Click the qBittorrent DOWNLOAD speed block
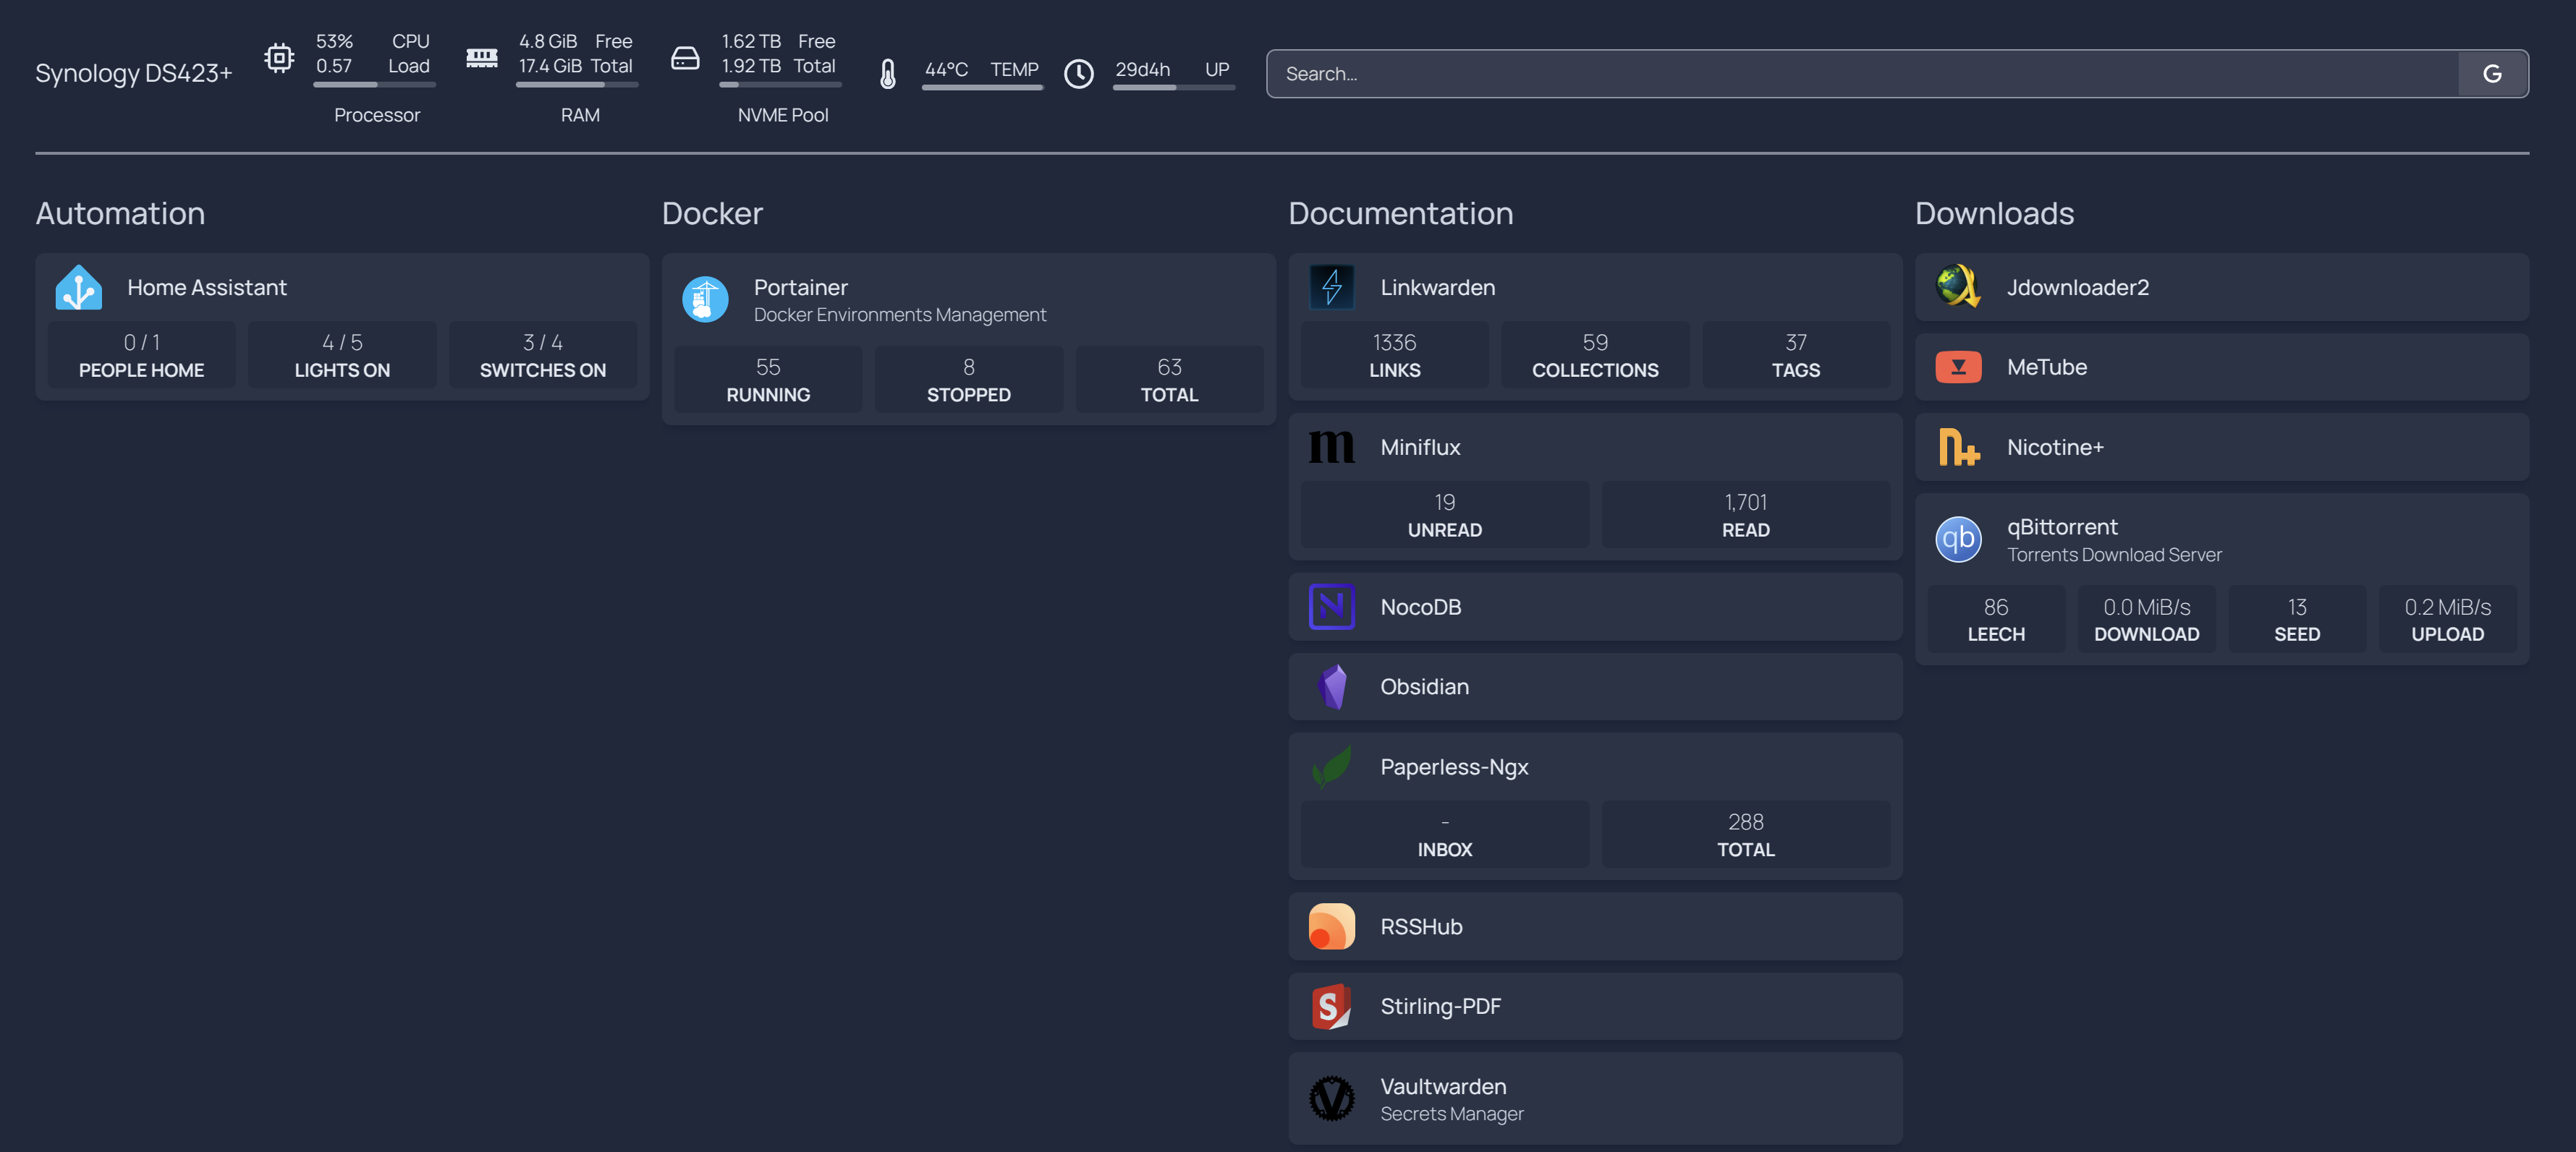Image resolution: width=2576 pixels, height=1152 pixels. [2147, 620]
